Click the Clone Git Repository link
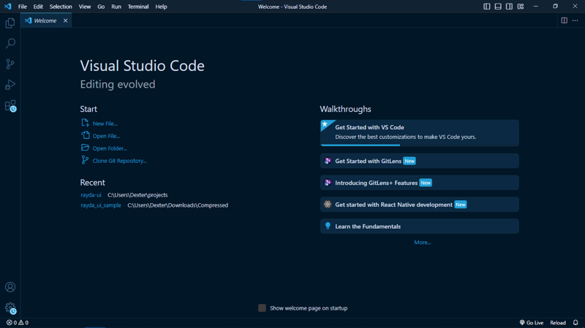The height and width of the screenshot is (328, 585). click(x=119, y=161)
